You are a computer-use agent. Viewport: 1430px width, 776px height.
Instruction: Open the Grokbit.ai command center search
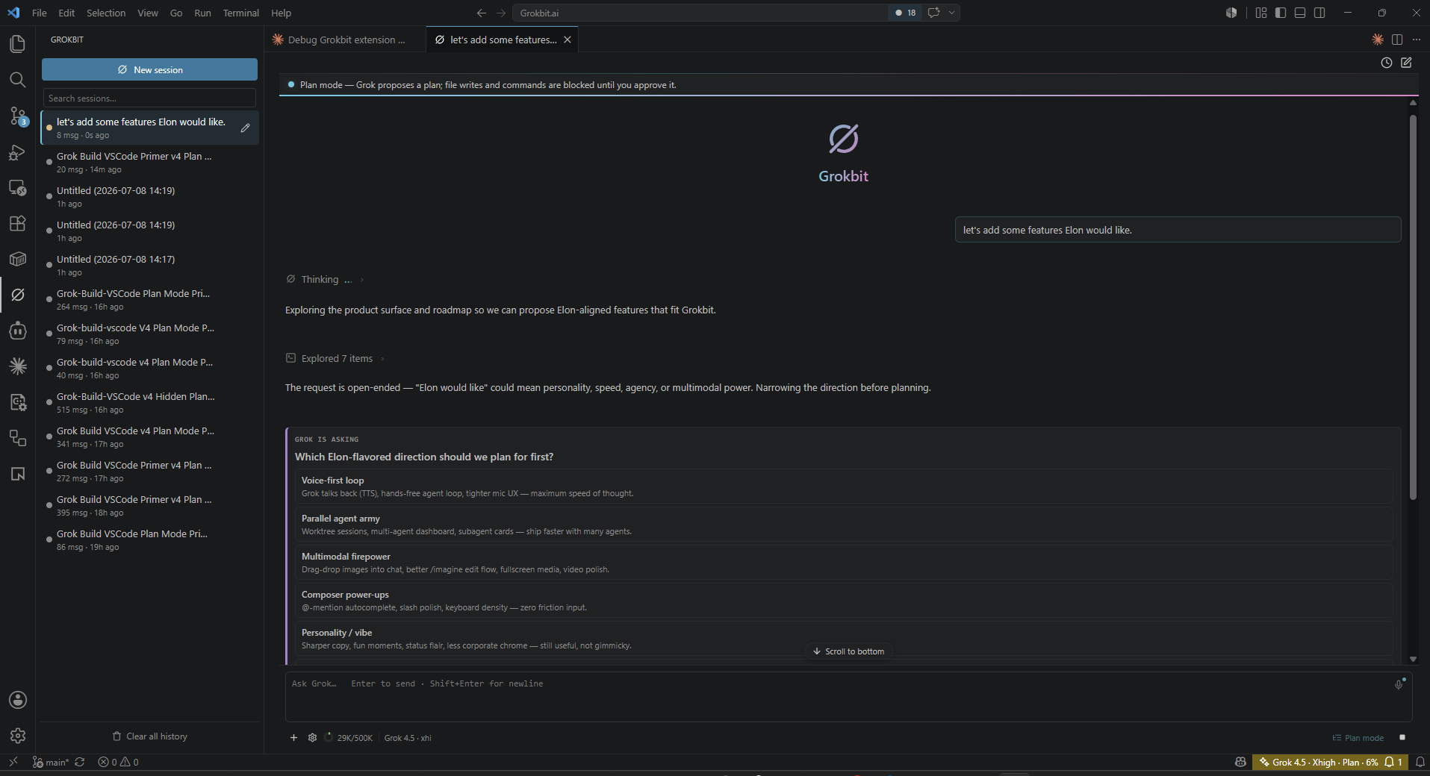(x=700, y=13)
